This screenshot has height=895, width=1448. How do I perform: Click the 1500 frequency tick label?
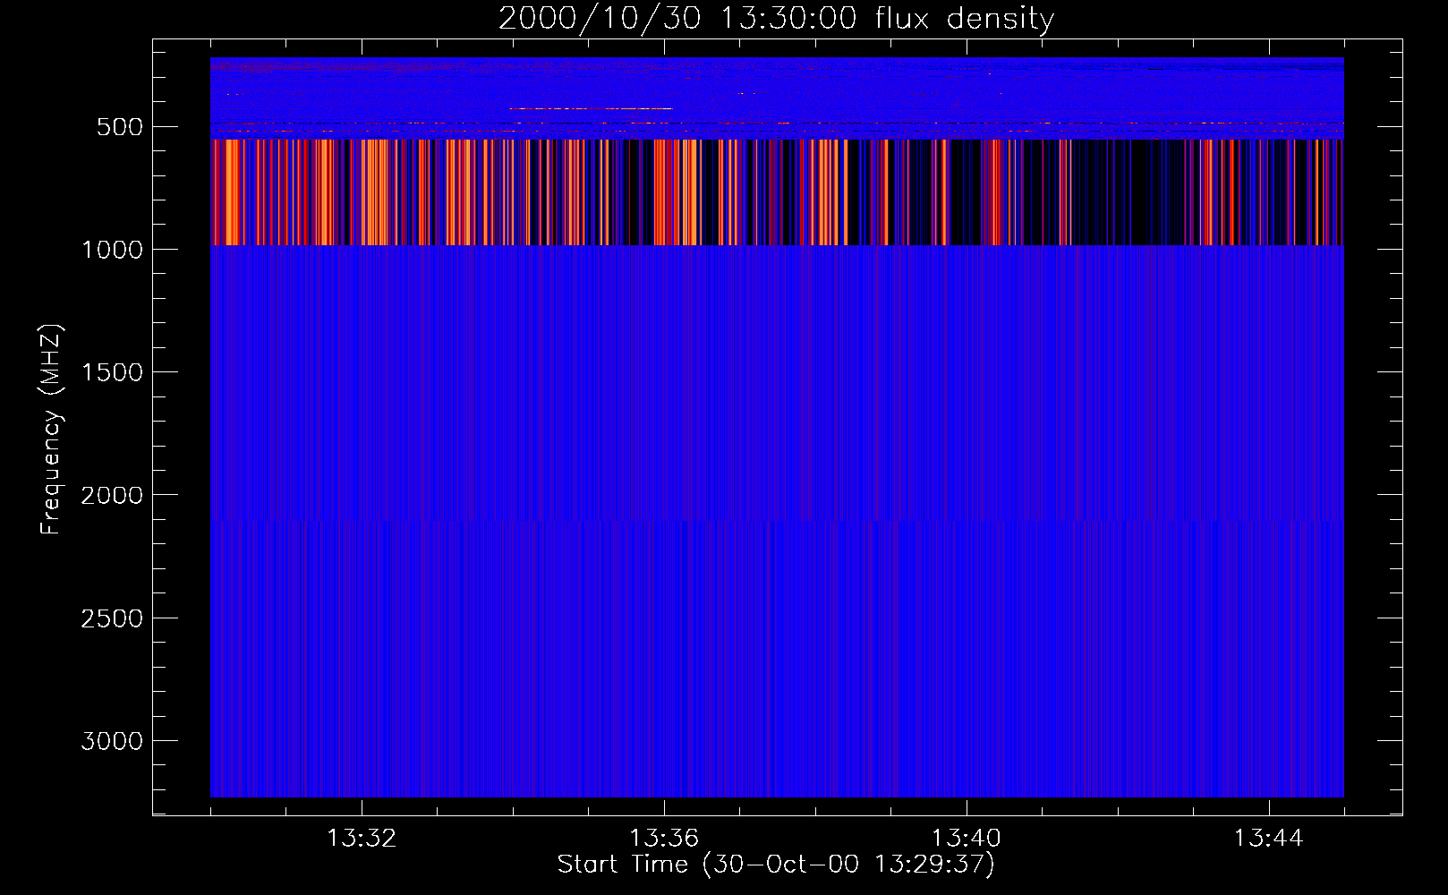point(112,372)
